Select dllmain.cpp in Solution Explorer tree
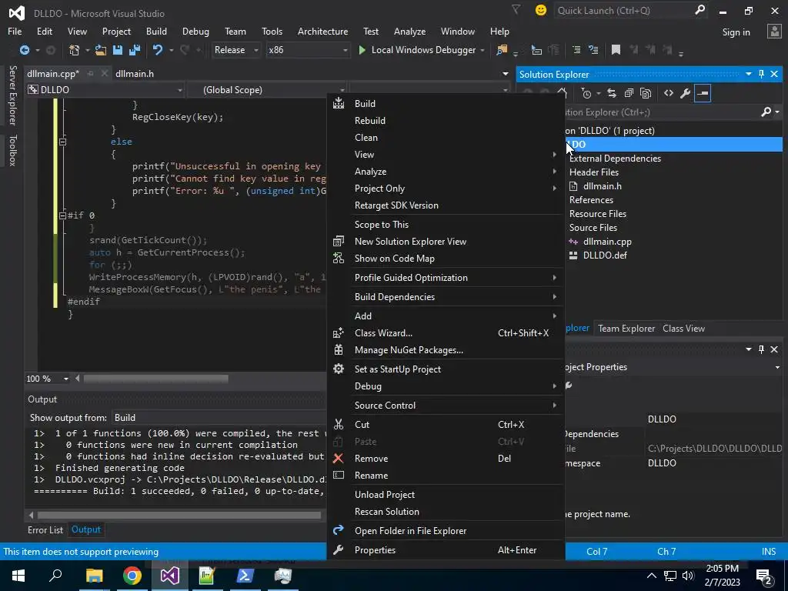Image resolution: width=788 pixels, height=591 pixels. (607, 241)
